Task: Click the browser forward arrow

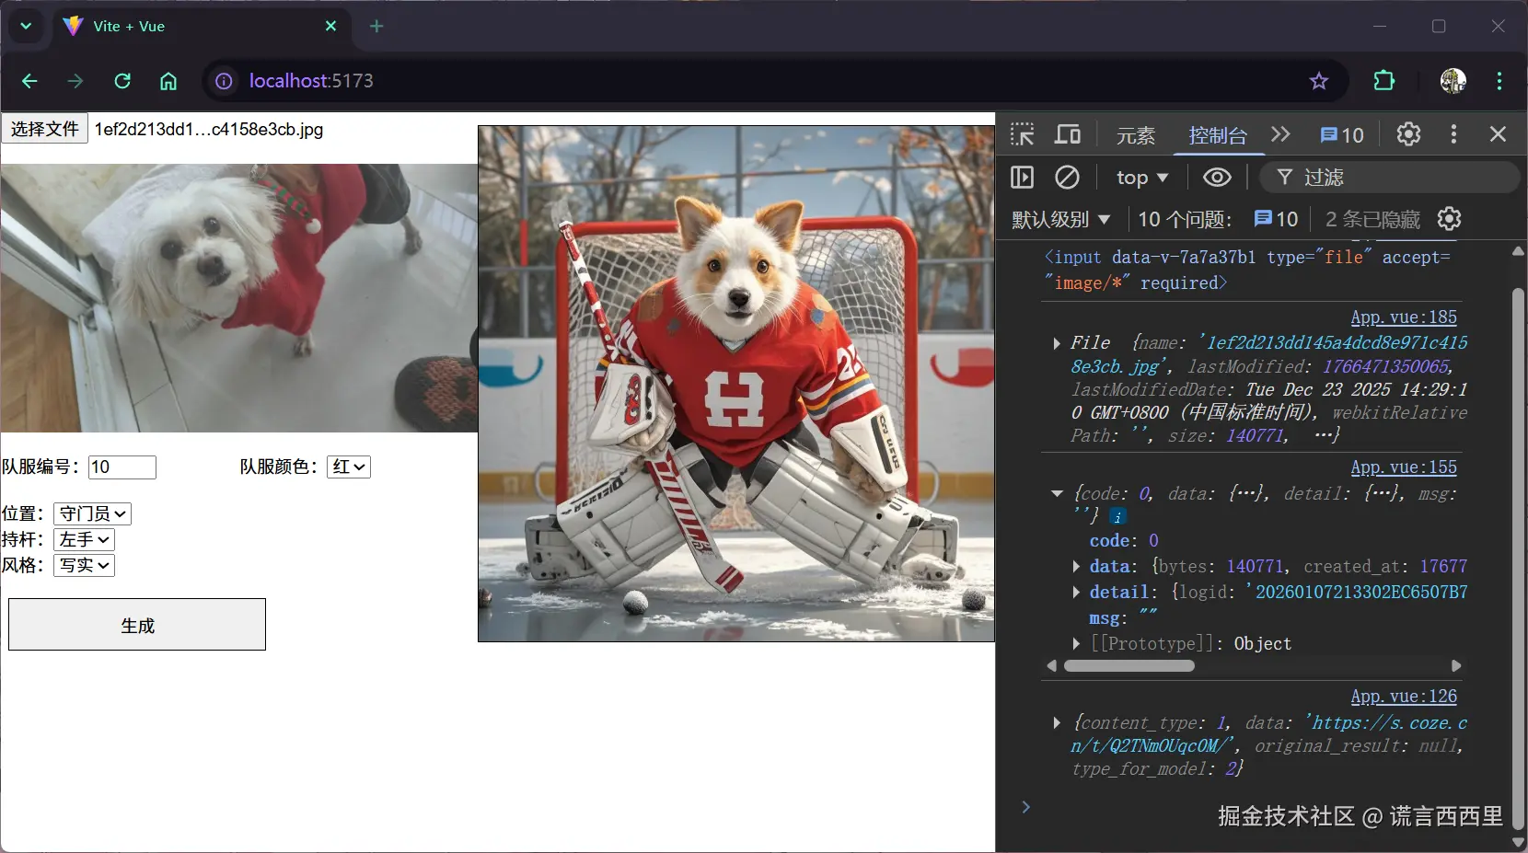Action: (75, 81)
